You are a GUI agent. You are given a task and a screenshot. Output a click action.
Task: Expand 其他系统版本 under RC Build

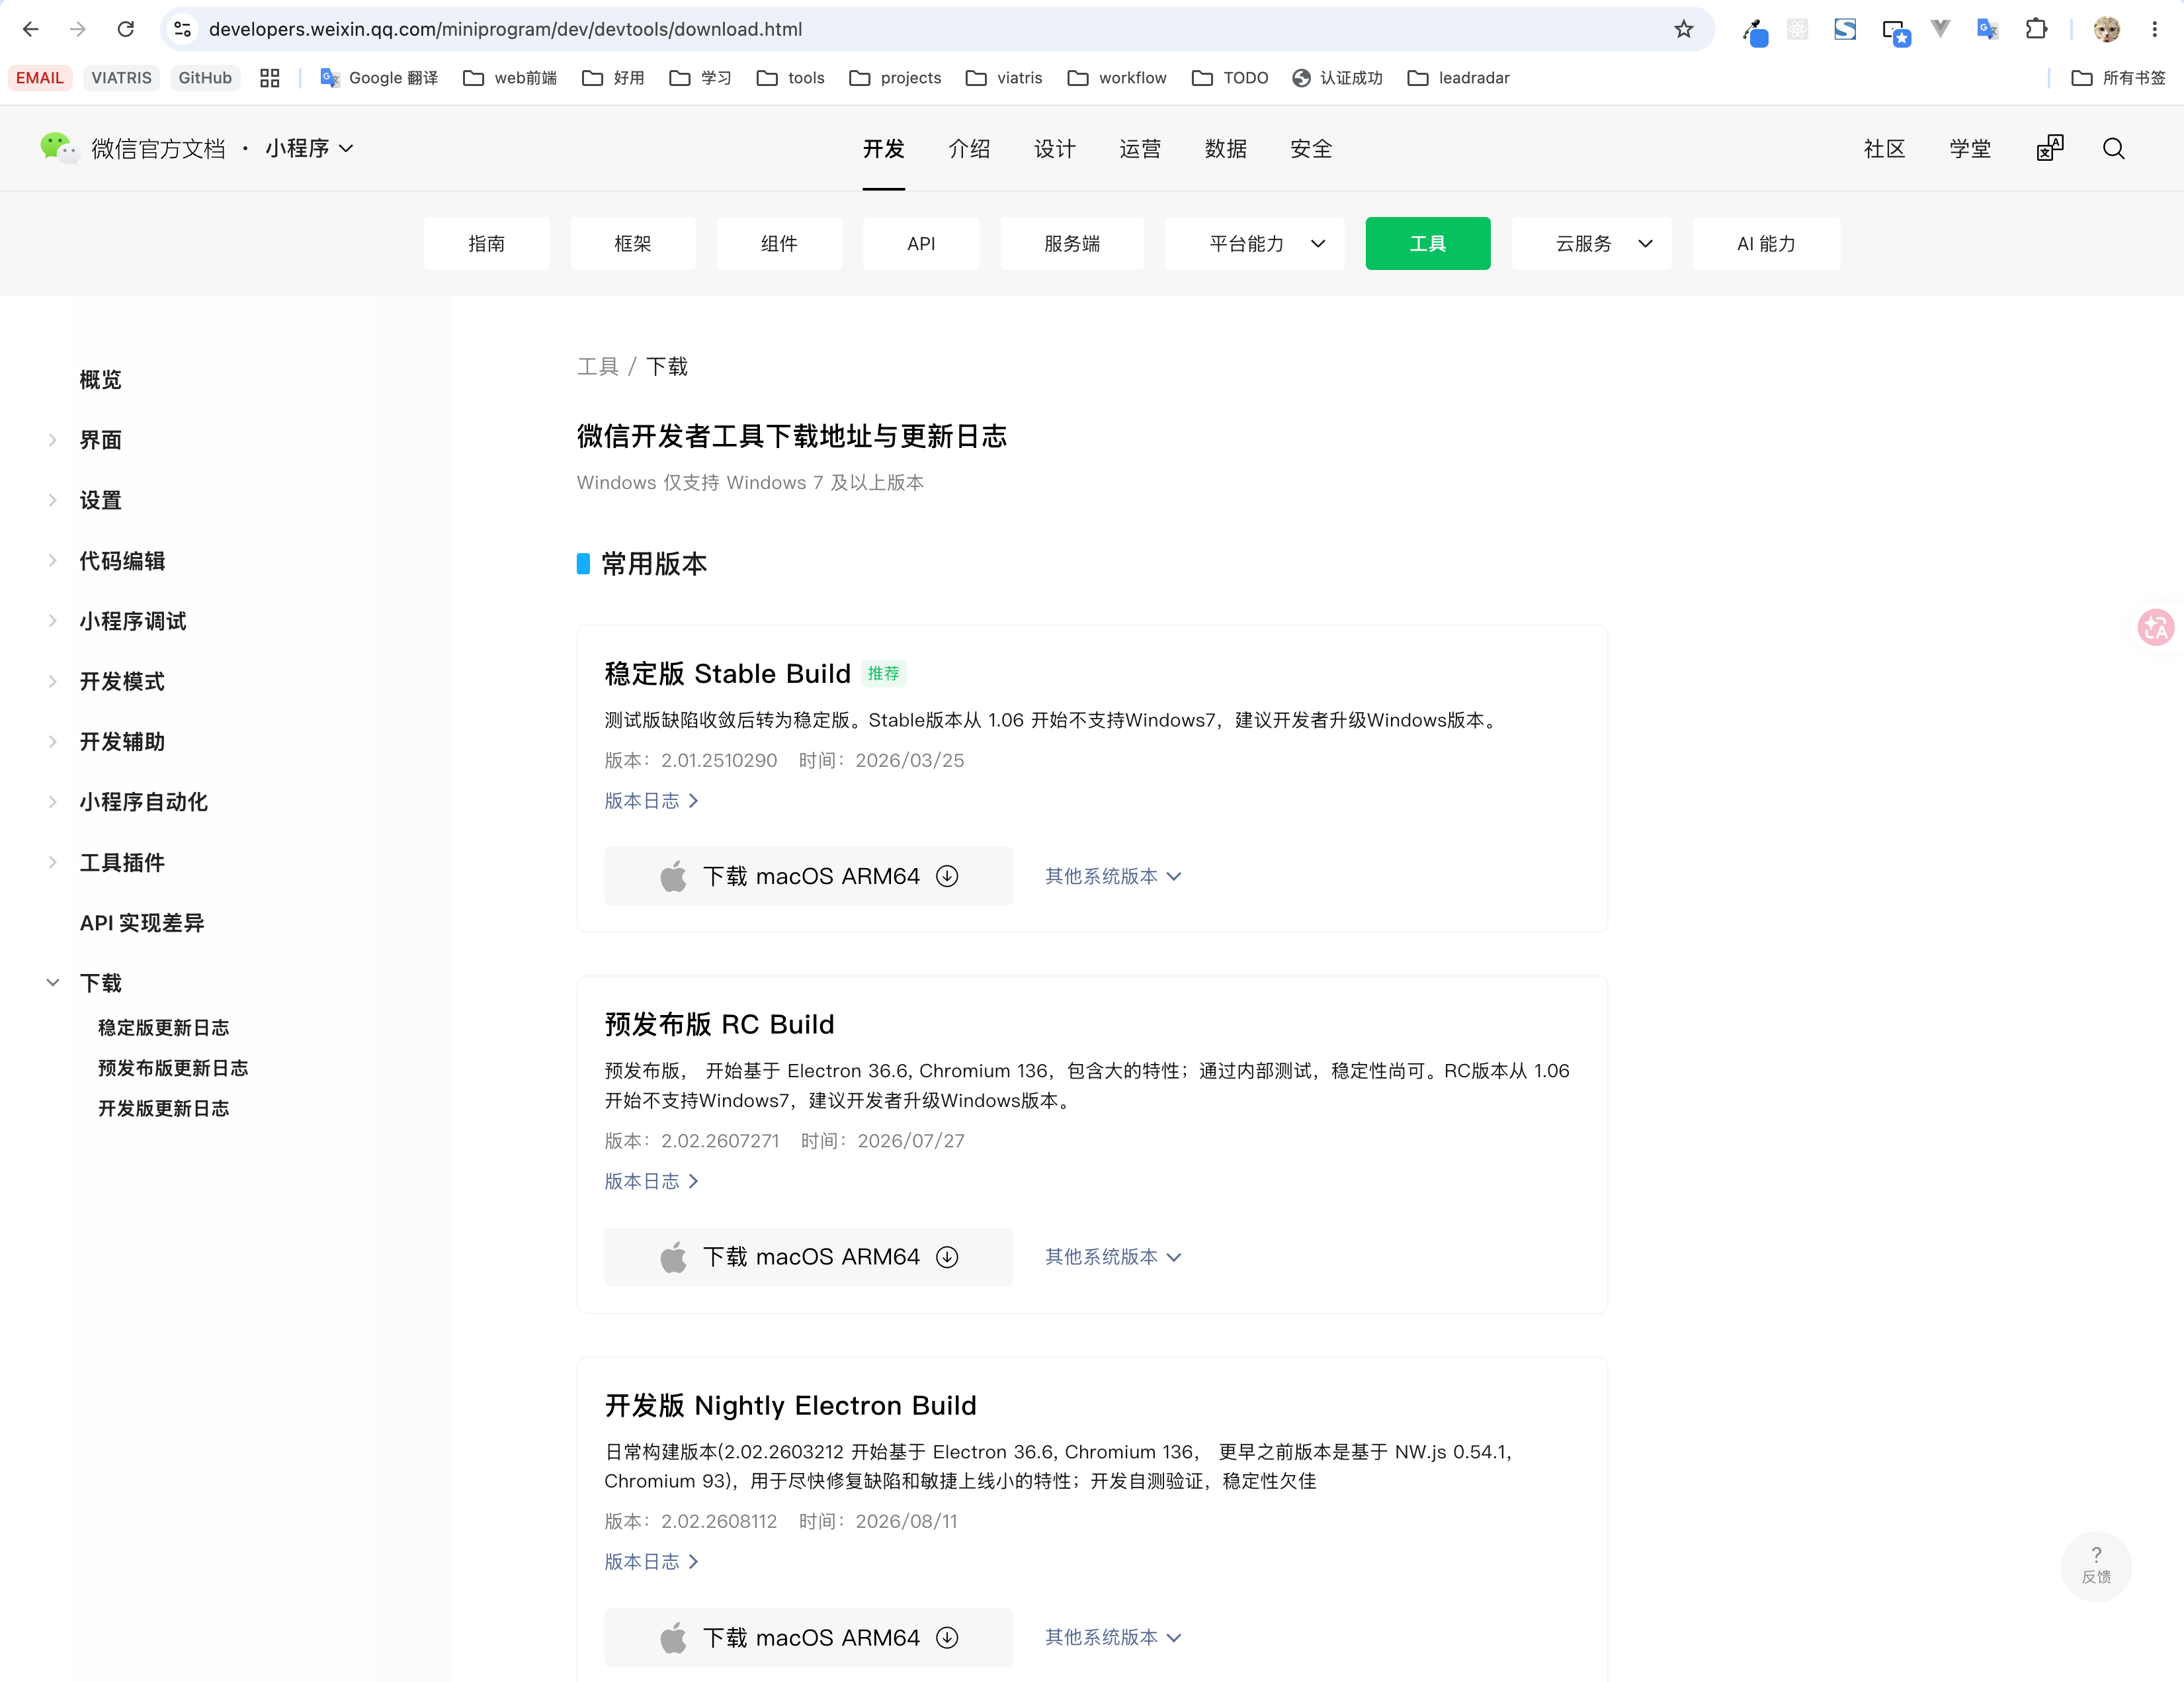click(x=1113, y=1257)
